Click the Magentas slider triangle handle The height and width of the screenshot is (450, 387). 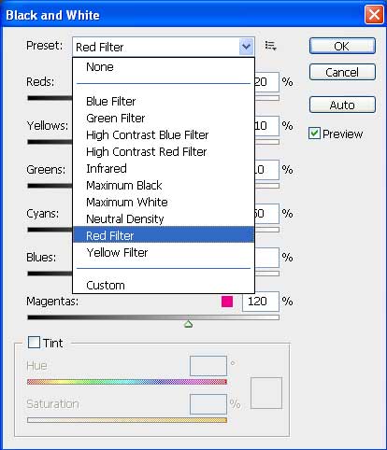(x=188, y=324)
